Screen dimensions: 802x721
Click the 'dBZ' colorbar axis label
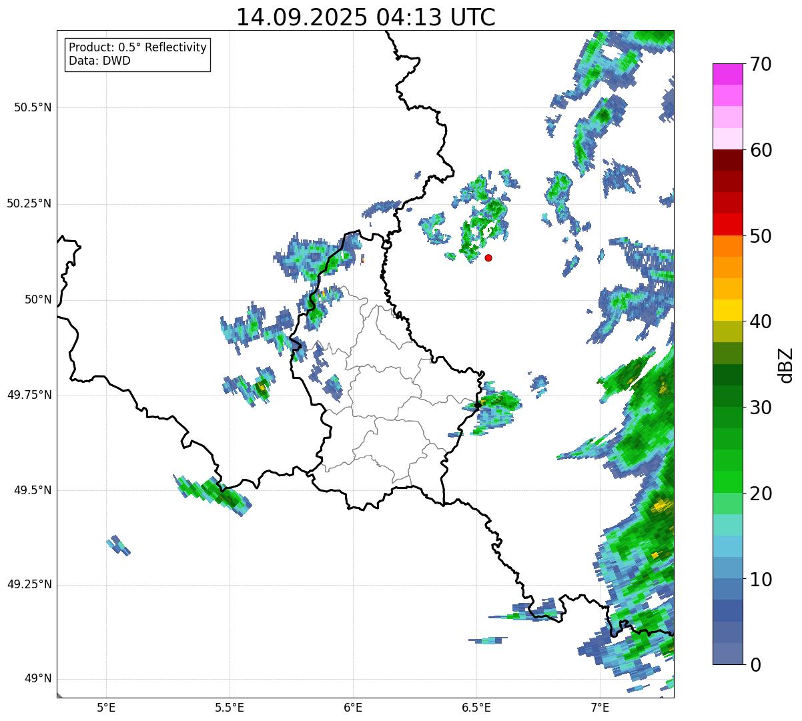coord(786,364)
